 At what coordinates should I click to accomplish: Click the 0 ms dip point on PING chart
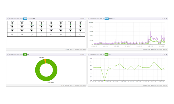coord(104,80)
